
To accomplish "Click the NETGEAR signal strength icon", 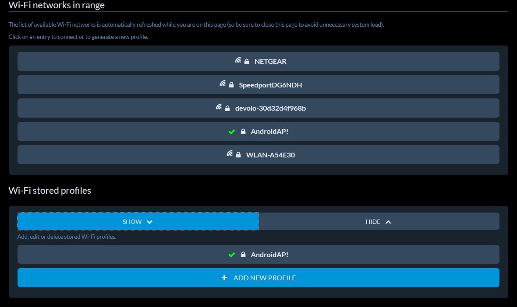I will tap(238, 60).
